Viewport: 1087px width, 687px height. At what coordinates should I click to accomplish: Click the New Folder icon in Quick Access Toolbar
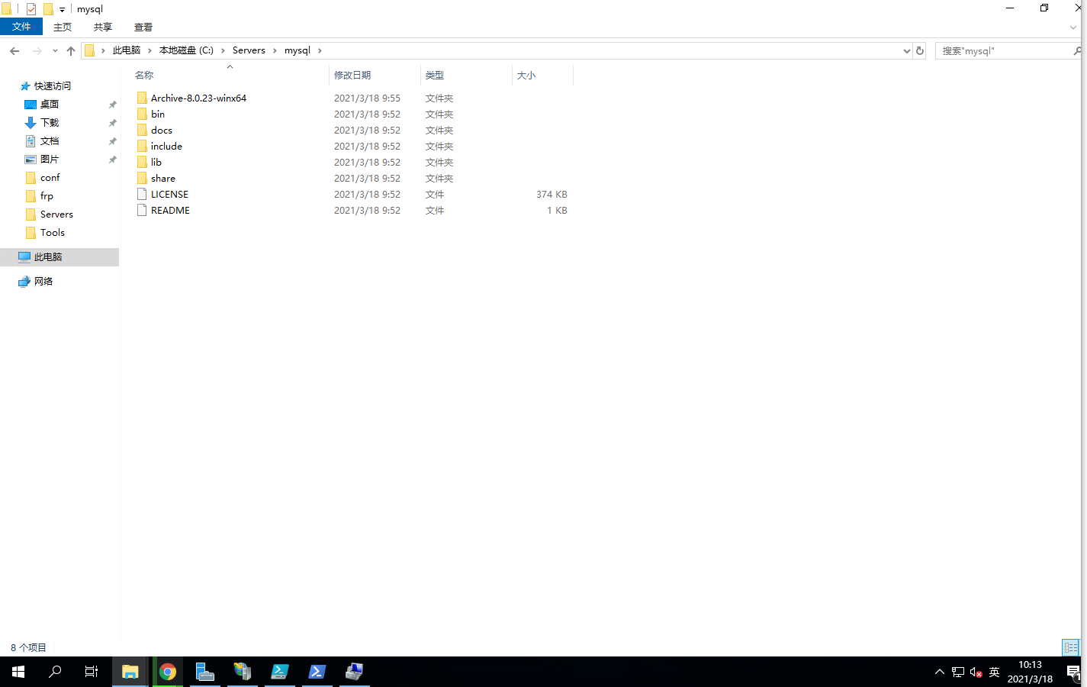point(48,8)
